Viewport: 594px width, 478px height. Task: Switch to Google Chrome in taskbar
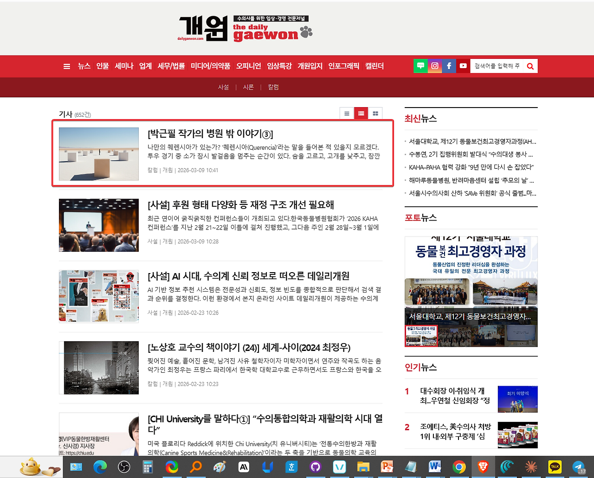click(459, 467)
